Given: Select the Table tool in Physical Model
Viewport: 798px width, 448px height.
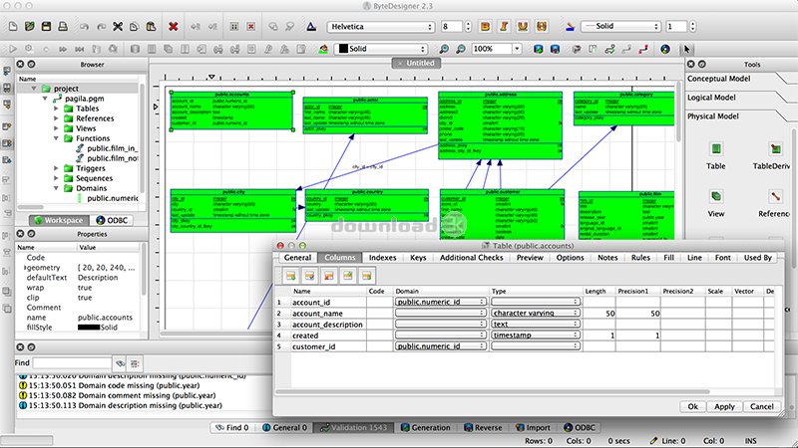Looking at the screenshot, I should (x=716, y=148).
